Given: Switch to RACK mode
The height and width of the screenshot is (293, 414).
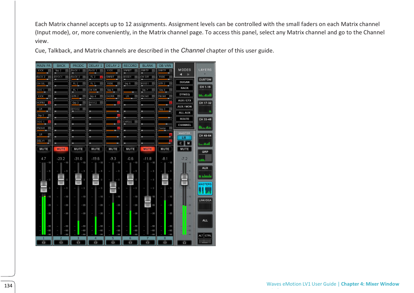Looking at the screenshot, I should pyautogui.click(x=184, y=88).
